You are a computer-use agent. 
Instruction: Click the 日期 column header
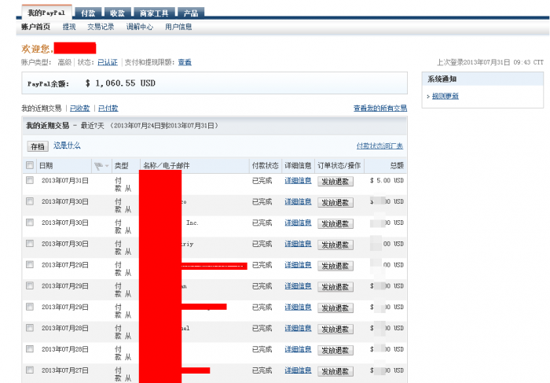point(46,166)
